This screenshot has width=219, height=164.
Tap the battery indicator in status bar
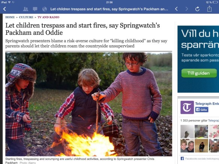pyautogui.click(x=215, y=2)
